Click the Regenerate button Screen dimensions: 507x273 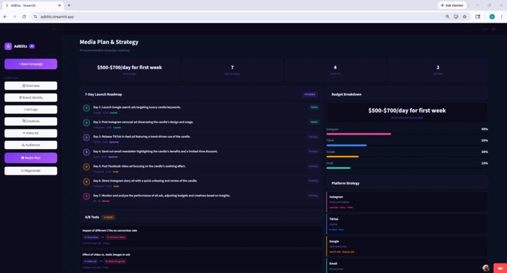tap(31, 171)
